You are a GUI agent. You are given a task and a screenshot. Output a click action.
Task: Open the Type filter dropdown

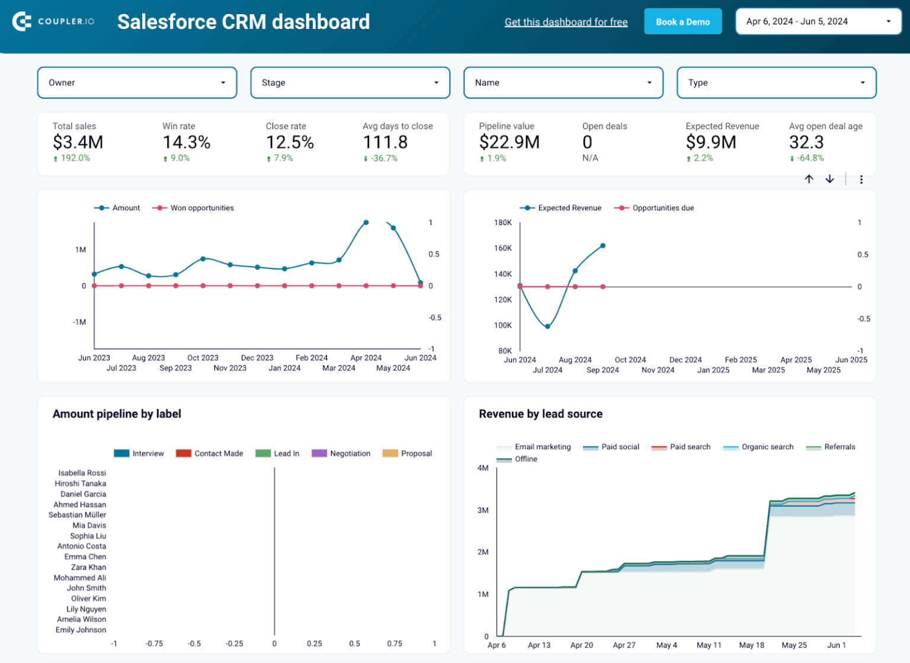(x=776, y=82)
